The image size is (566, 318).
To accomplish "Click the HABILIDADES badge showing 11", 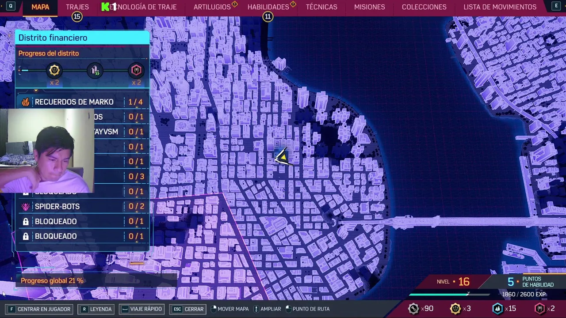I will tap(268, 17).
